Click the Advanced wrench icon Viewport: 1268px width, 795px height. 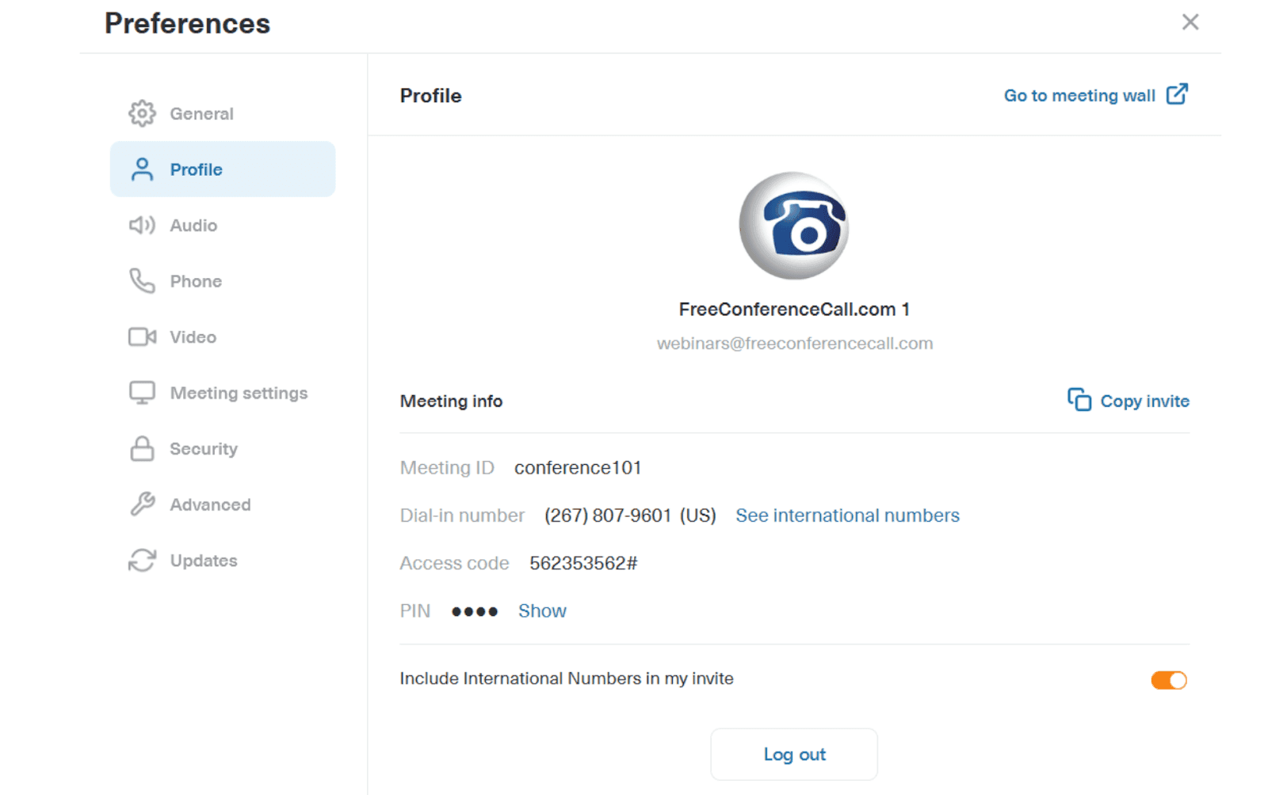[x=142, y=504]
